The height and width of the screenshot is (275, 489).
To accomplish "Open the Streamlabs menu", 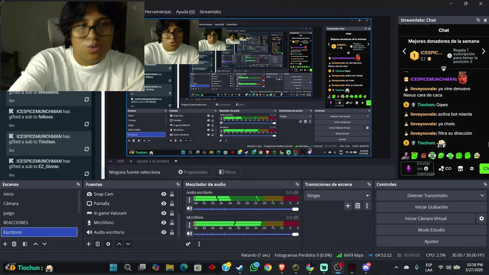I will pos(210,12).
